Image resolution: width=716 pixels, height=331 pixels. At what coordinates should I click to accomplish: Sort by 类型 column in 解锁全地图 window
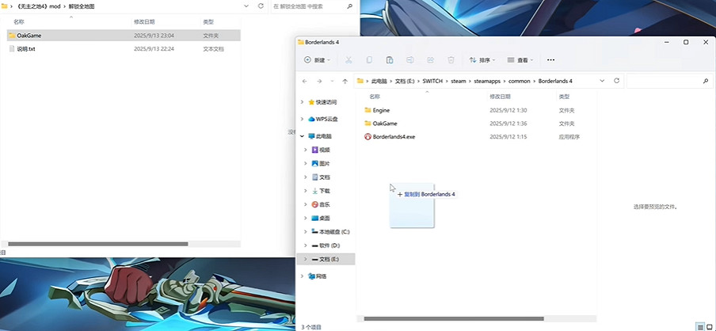tap(208, 22)
